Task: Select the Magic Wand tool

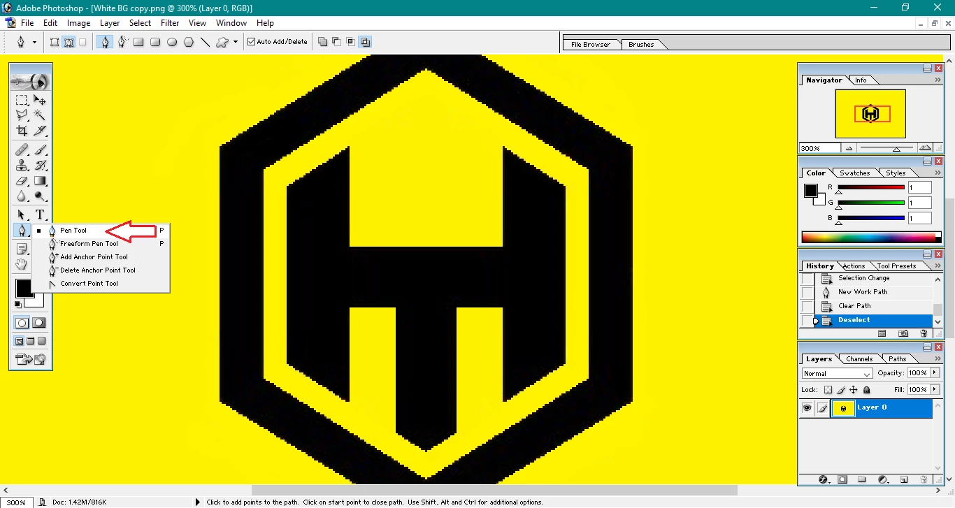Action: [40, 115]
